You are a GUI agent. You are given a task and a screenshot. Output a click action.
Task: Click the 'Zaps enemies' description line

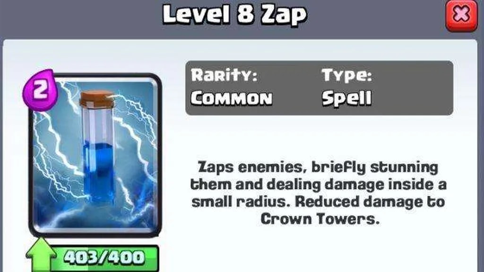coord(318,168)
